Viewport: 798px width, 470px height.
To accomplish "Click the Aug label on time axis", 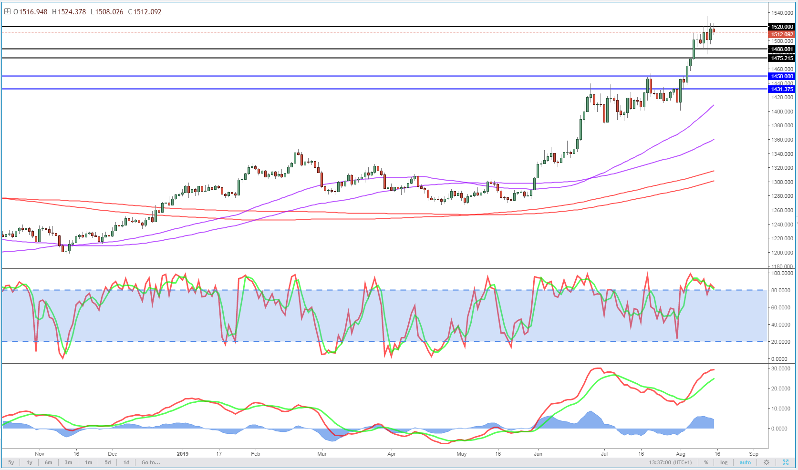I will (x=681, y=454).
